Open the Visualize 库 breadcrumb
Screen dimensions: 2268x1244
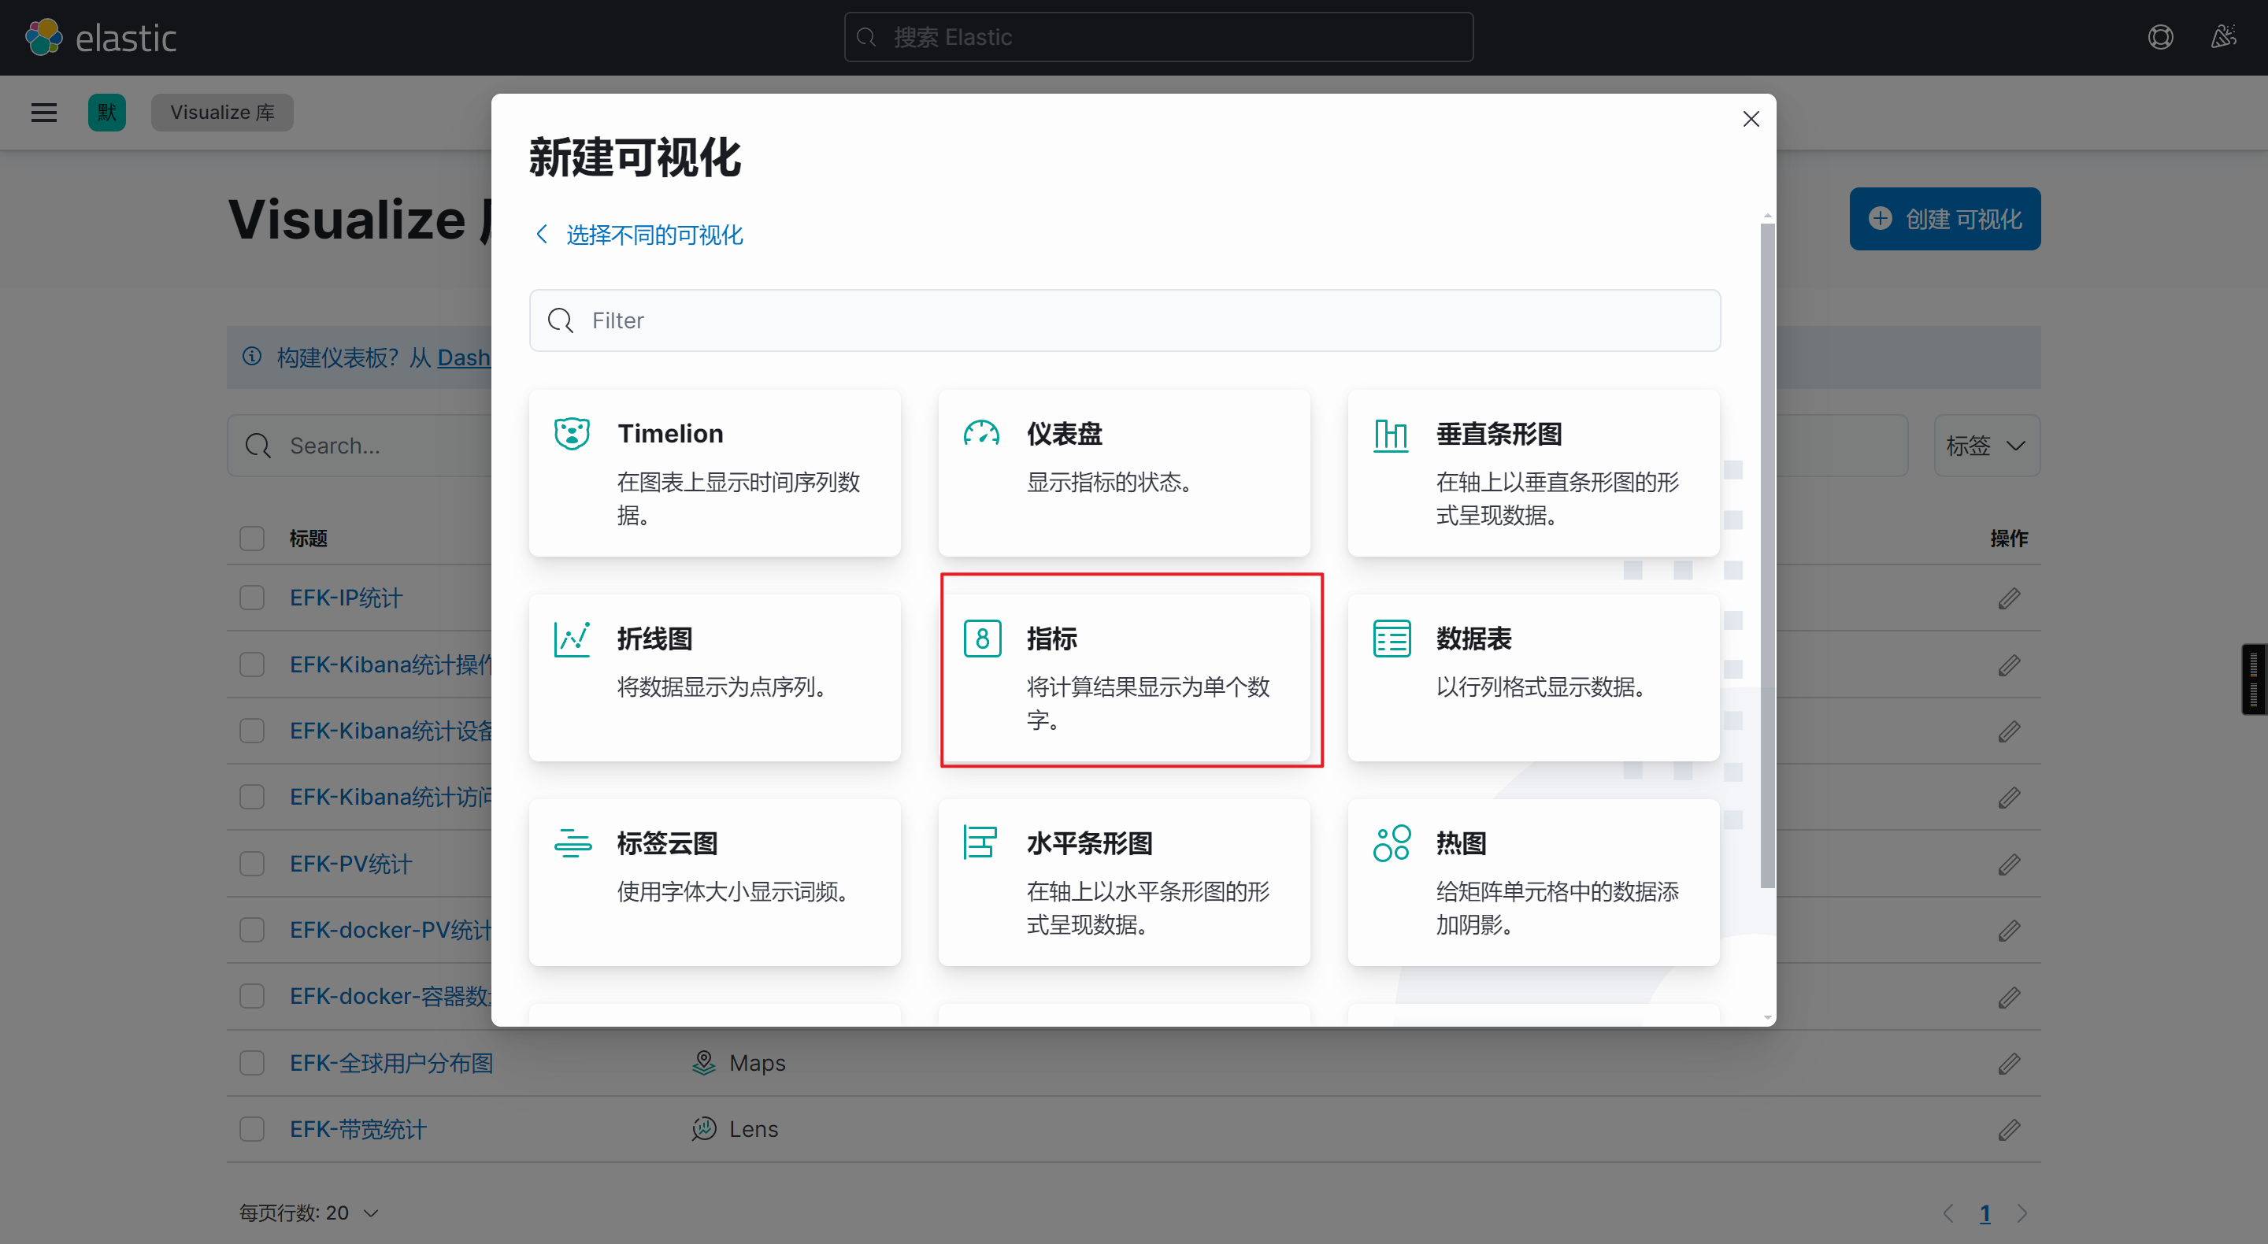222,113
